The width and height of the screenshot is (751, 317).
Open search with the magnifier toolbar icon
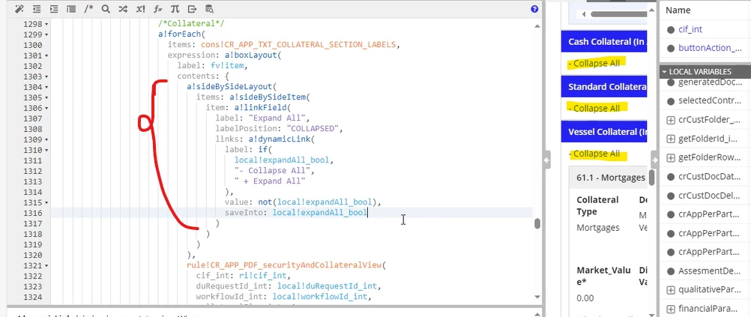(x=106, y=9)
